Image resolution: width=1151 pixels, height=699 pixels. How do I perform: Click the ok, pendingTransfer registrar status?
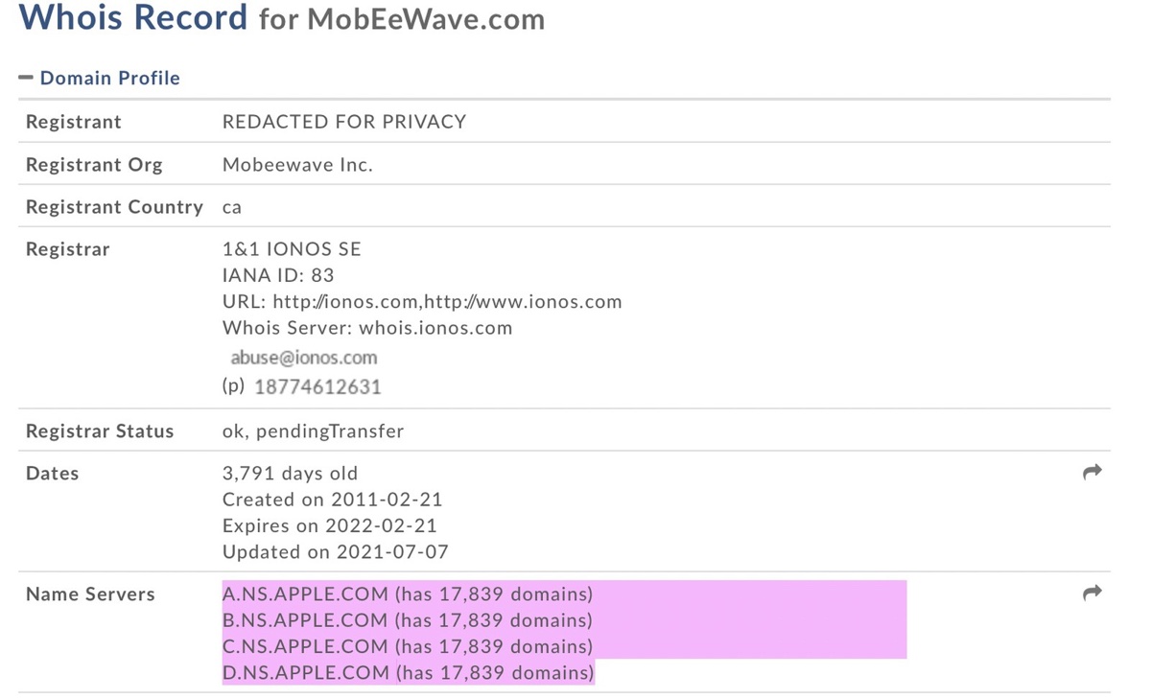point(313,431)
